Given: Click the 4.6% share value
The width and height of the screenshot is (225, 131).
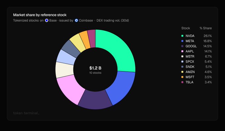Looking at the screenshot, I should click(x=208, y=72).
